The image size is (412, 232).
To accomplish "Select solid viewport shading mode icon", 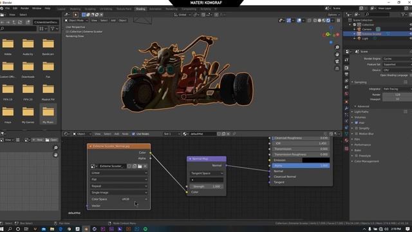I will tap(319, 20).
